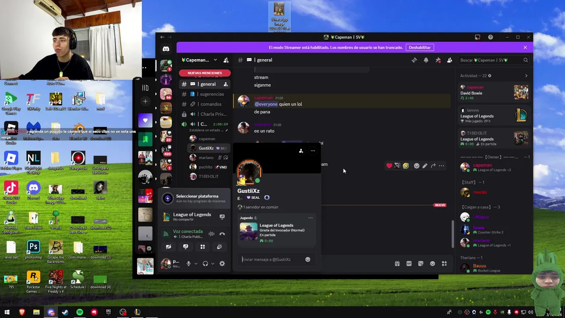Open activity options ellipsis in Jugando card
Viewport: 565px width, 318px height.
coord(310,218)
